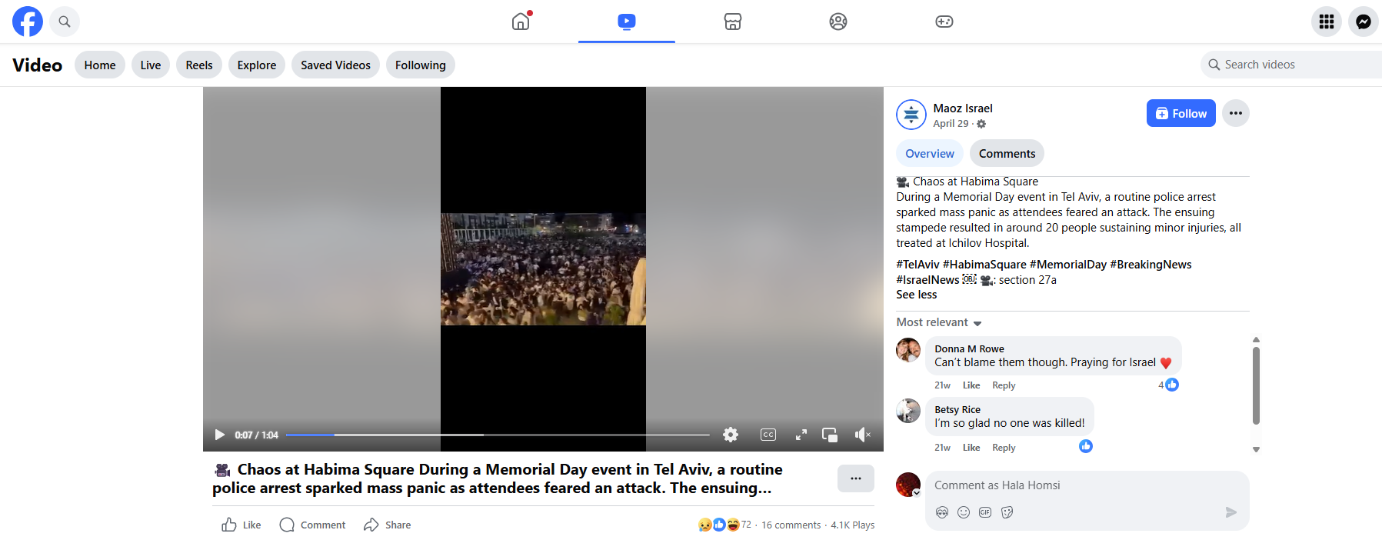Image resolution: width=1382 pixels, height=540 pixels.
Task: Focus the Search videos field
Action: click(x=1291, y=65)
